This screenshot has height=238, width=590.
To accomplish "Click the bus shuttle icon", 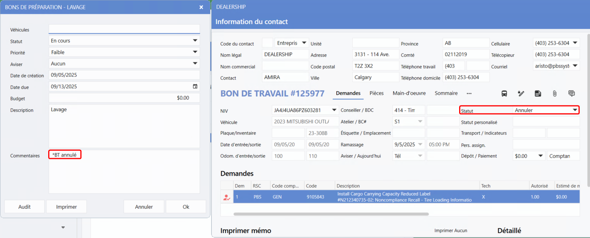I will 504,94.
